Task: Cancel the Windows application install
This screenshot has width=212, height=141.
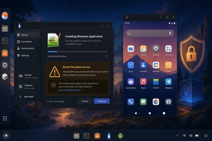Action: coord(85,101)
